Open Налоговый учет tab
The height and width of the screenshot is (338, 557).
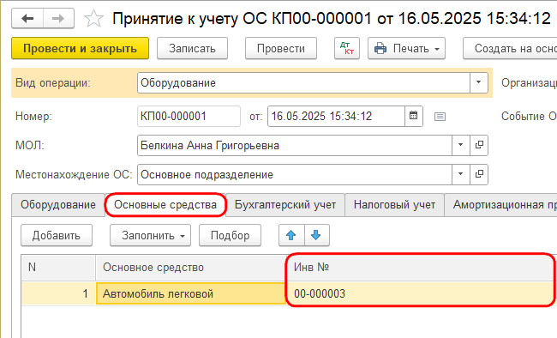(x=394, y=205)
